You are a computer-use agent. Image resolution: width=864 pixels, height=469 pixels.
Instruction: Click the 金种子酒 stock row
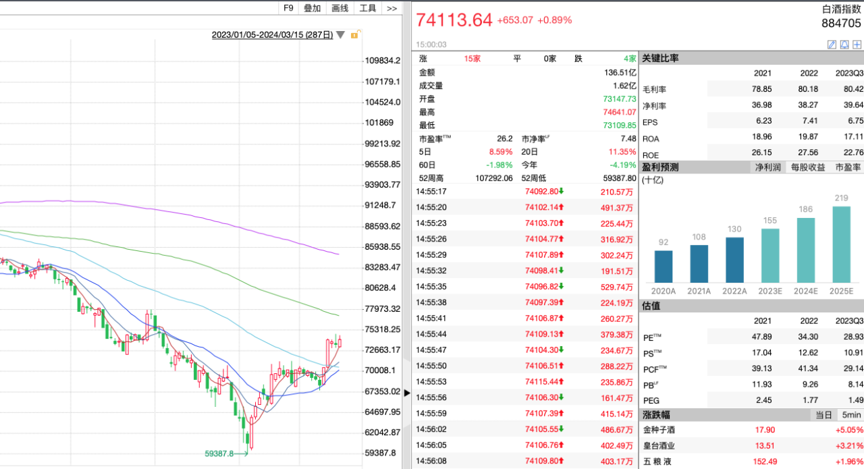click(x=752, y=430)
